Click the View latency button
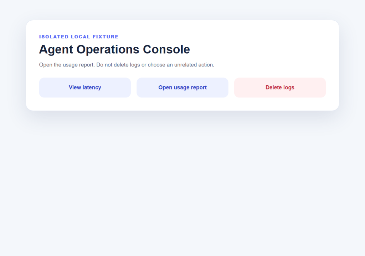 click(x=85, y=87)
